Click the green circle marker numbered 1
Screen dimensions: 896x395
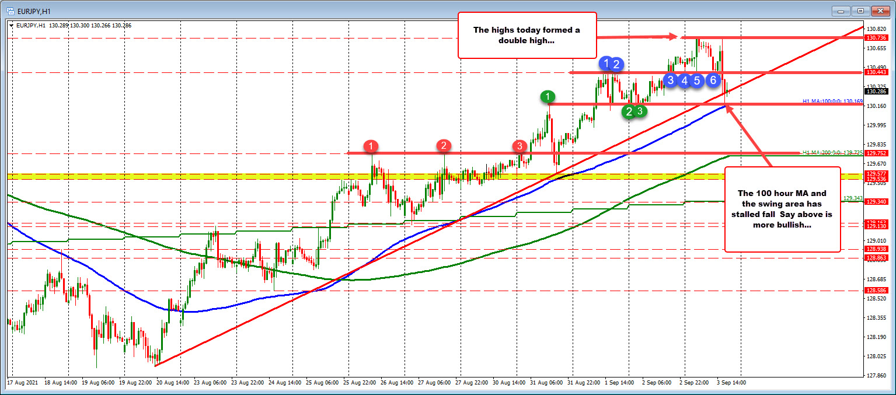click(548, 96)
